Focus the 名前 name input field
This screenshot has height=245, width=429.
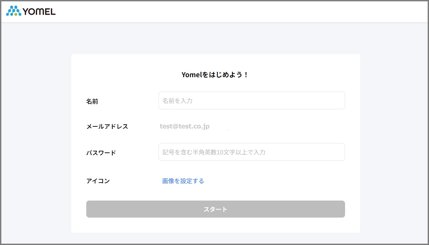click(251, 100)
